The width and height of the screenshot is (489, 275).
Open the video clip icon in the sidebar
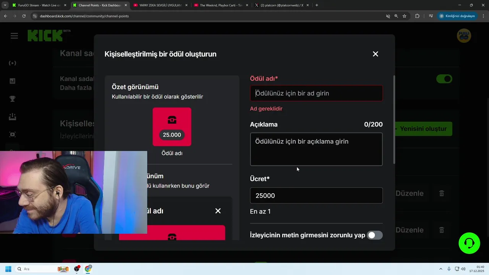(x=13, y=134)
